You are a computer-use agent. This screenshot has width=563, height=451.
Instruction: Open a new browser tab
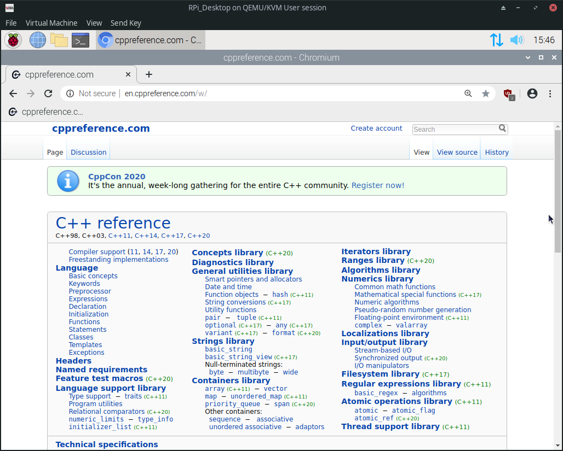coord(149,74)
